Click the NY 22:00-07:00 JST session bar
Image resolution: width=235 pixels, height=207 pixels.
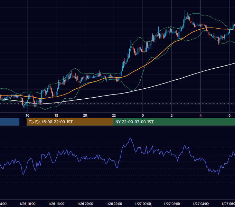tap(174, 122)
